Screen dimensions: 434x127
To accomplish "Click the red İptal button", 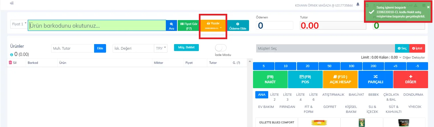I will [417, 48].
